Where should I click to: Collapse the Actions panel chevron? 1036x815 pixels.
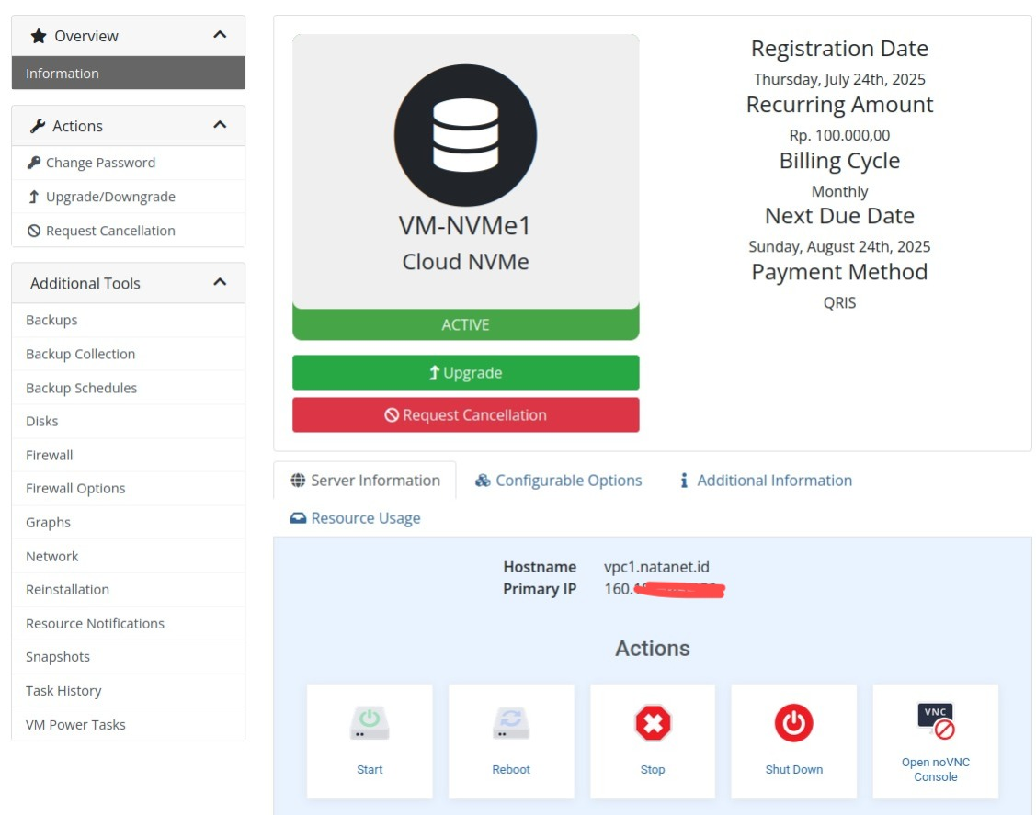[220, 124]
